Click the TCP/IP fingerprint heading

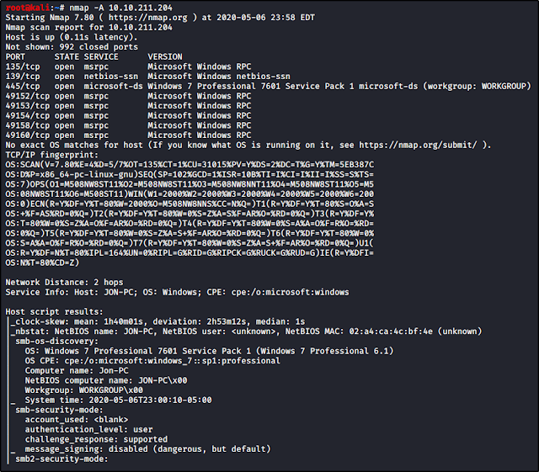(52, 155)
